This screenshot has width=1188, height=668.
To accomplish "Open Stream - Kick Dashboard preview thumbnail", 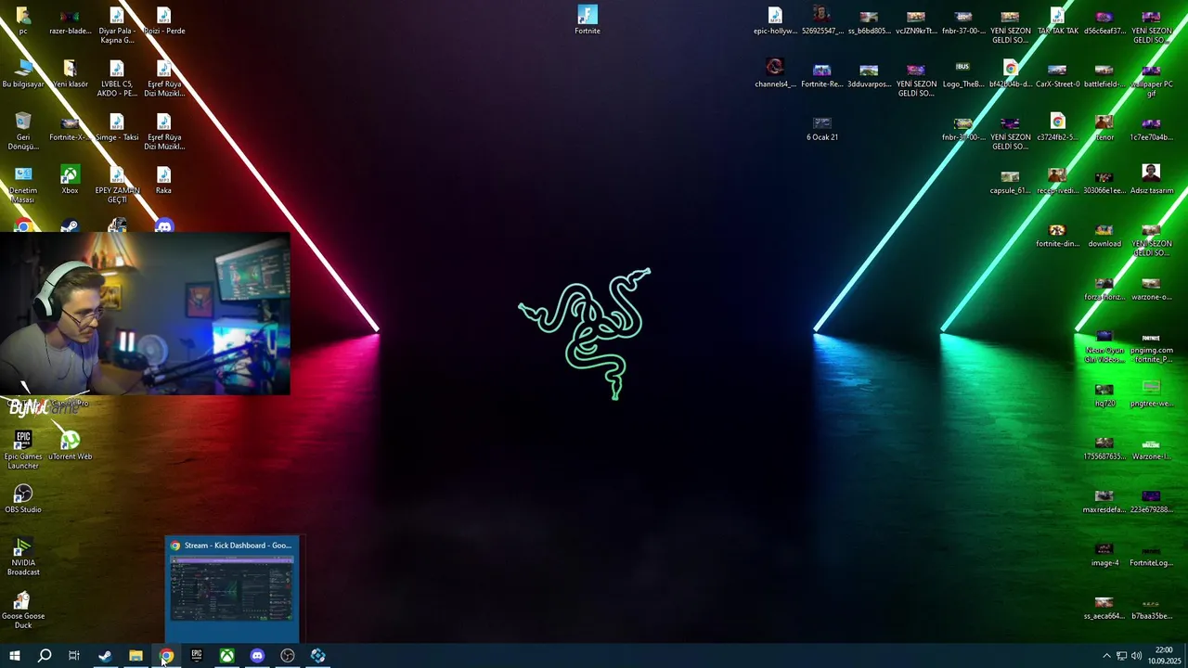I will pyautogui.click(x=232, y=587).
